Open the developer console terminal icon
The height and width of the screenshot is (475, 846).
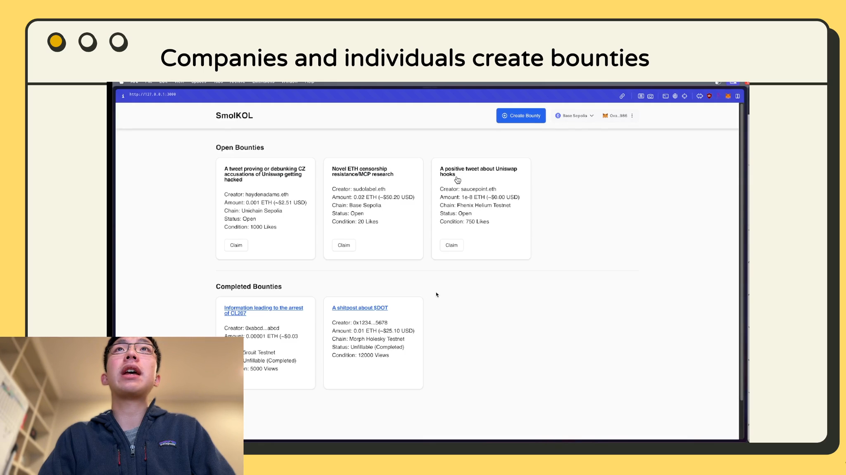tap(665, 96)
